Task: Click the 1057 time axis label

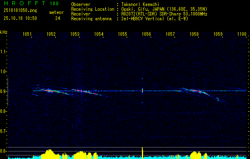Action: coord(170,34)
